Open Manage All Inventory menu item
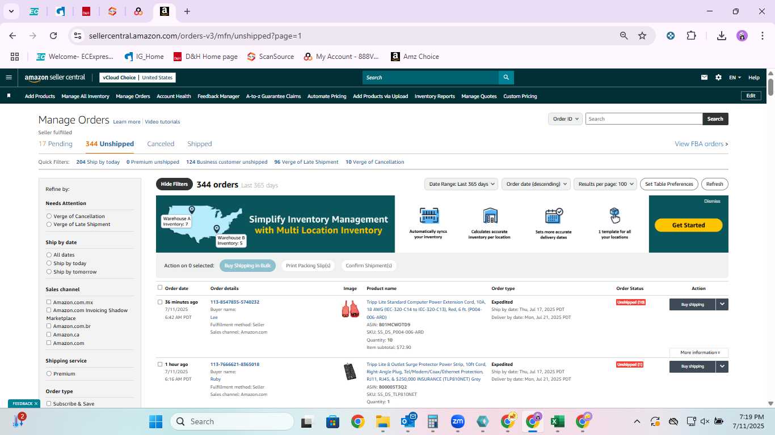The width and height of the screenshot is (775, 435). [85, 96]
